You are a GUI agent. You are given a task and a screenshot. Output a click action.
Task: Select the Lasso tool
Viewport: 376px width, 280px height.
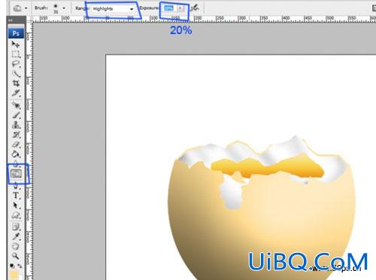16,64
